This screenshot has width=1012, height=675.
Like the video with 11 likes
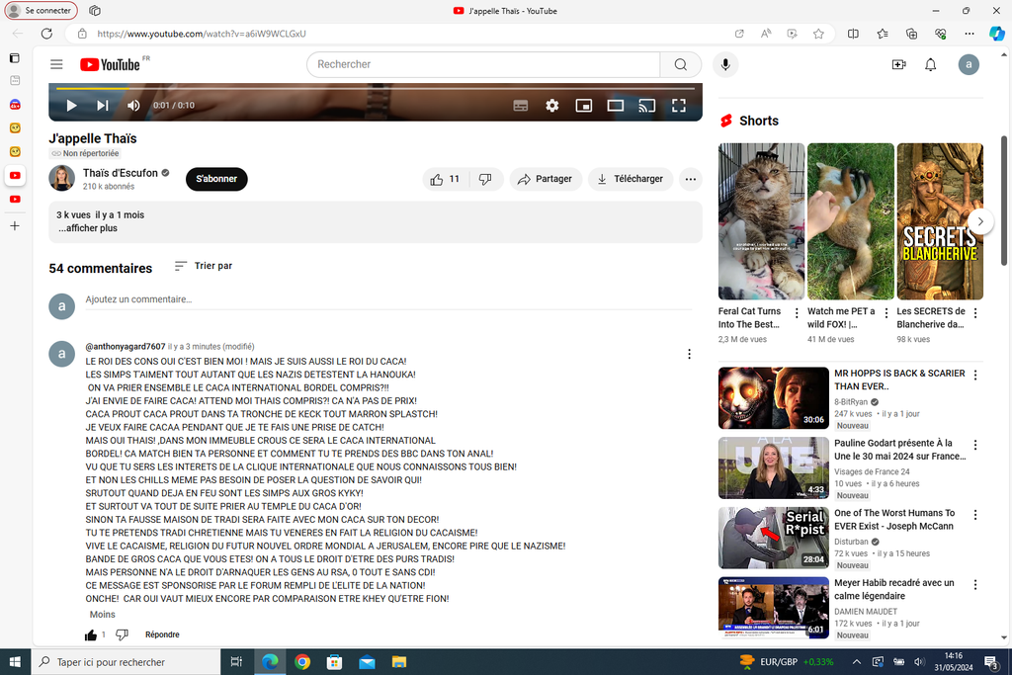446,179
